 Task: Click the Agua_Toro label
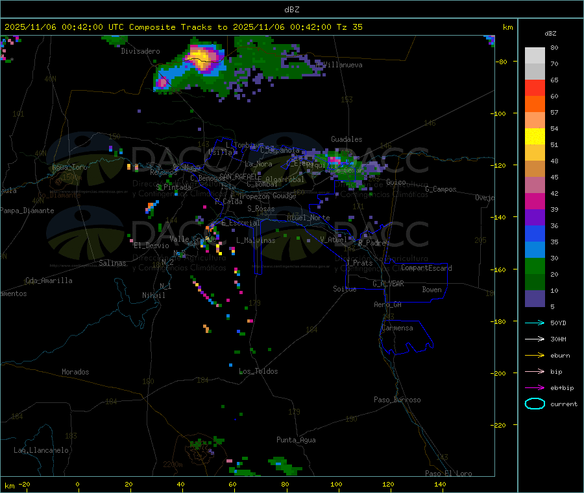click(69, 167)
